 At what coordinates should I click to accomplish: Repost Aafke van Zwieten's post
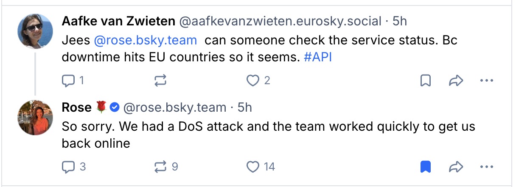160,80
